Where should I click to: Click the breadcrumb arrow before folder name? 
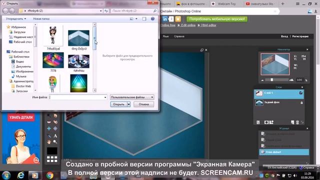25,11
